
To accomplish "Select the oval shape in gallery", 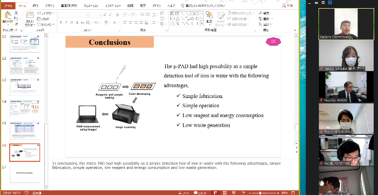I will pyautogui.click(x=197, y=14).
